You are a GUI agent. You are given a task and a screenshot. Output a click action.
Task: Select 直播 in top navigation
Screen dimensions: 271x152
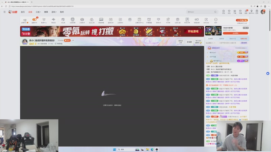point(30,12)
